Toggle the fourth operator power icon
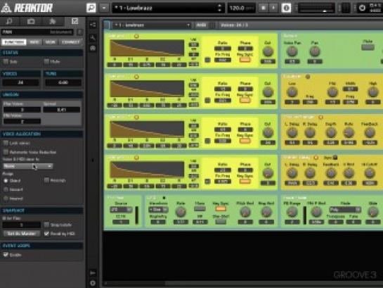The width and height of the screenshot is (383, 288). [136, 158]
